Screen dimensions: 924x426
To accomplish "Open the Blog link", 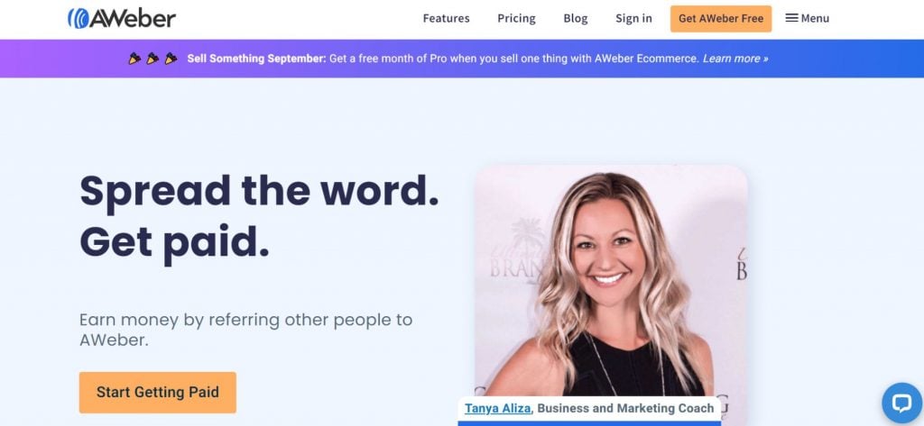I will (x=575, y=18).
